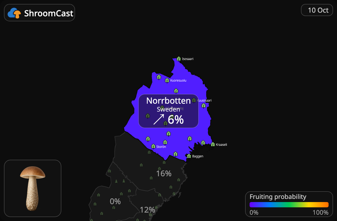Select the region showing 16%

point(164,174)
